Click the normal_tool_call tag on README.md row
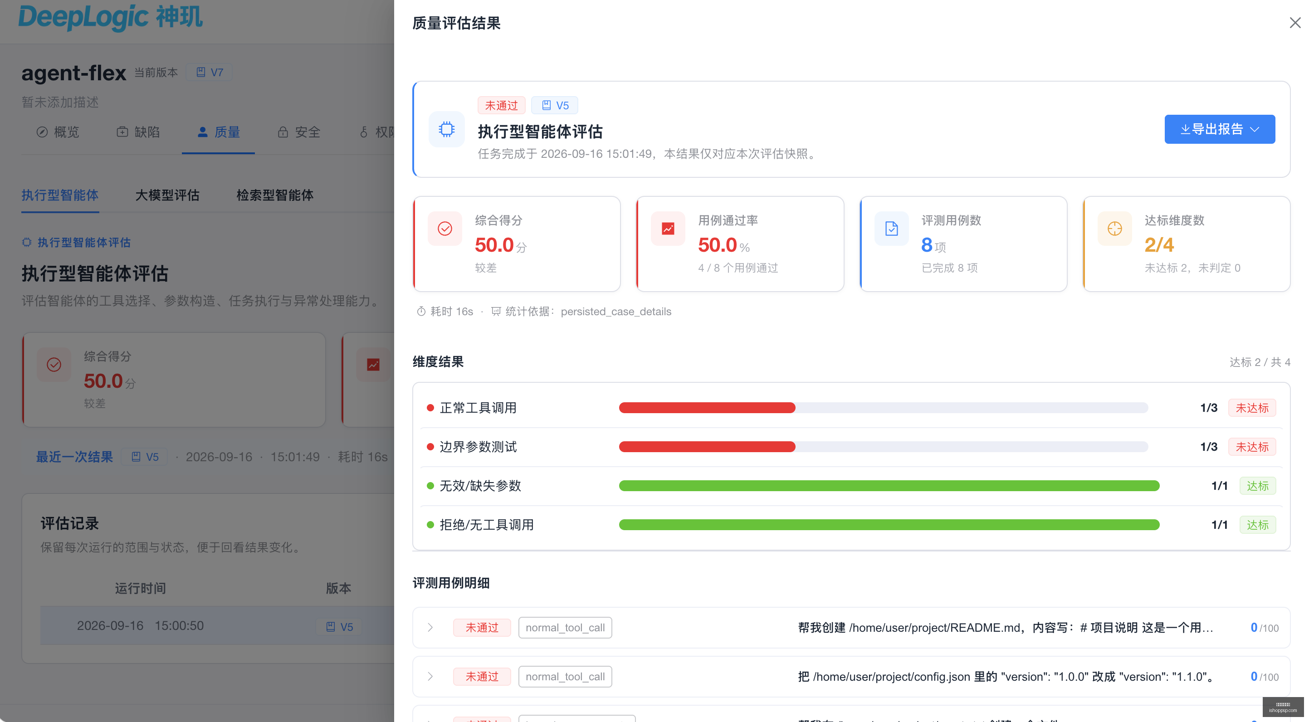1309x722 pixels. point(565,628)
